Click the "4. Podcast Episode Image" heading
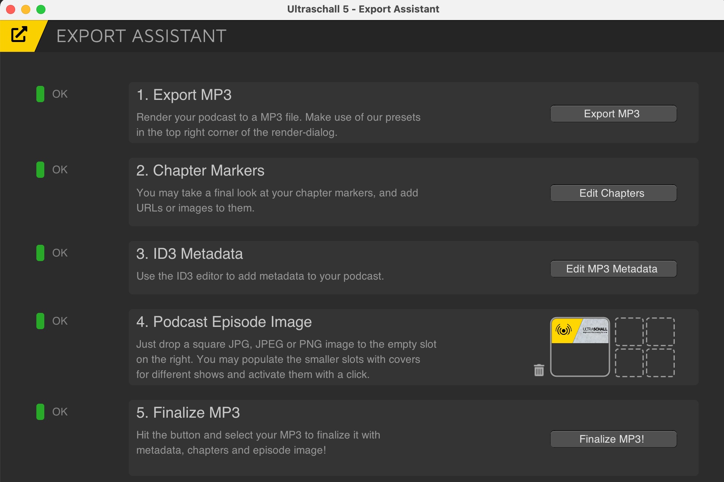This screenshot has height=482, width=724. (x=224, y=322)
